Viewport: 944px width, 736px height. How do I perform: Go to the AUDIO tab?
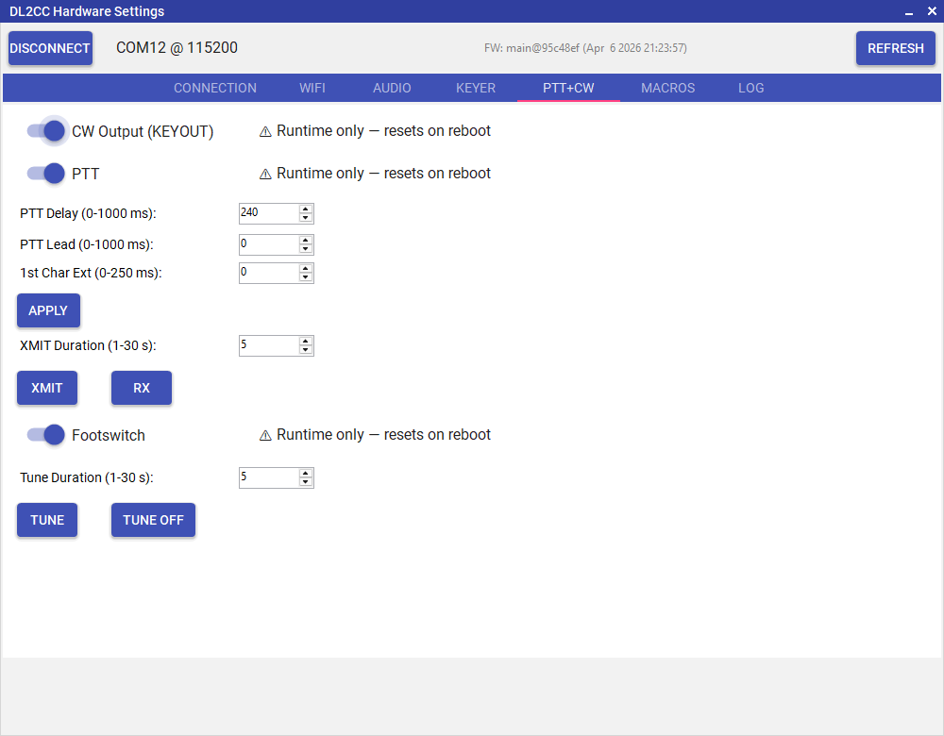pyautogui.click(x=392, y=88)
